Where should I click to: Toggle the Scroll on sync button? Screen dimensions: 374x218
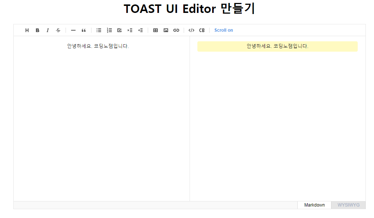click(224, 30)
